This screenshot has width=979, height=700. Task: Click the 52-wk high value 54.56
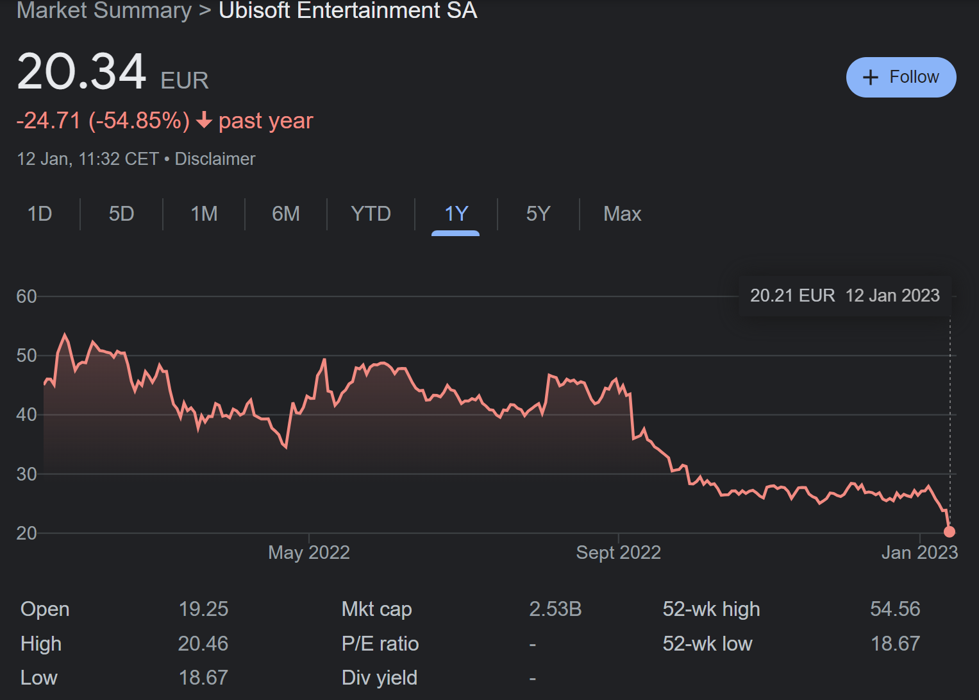point(895,609)
